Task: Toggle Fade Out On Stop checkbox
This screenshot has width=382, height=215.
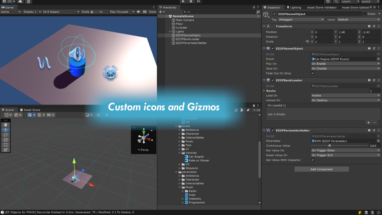Action: pos(313,73)
